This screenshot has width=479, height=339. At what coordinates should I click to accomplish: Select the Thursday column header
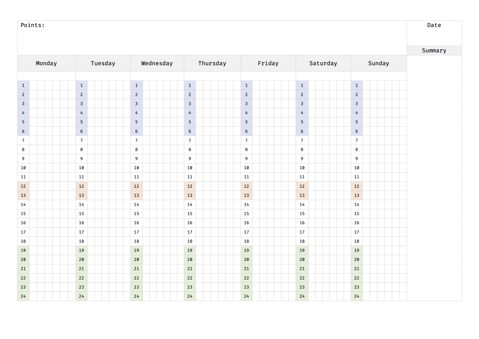click(212, 63)
